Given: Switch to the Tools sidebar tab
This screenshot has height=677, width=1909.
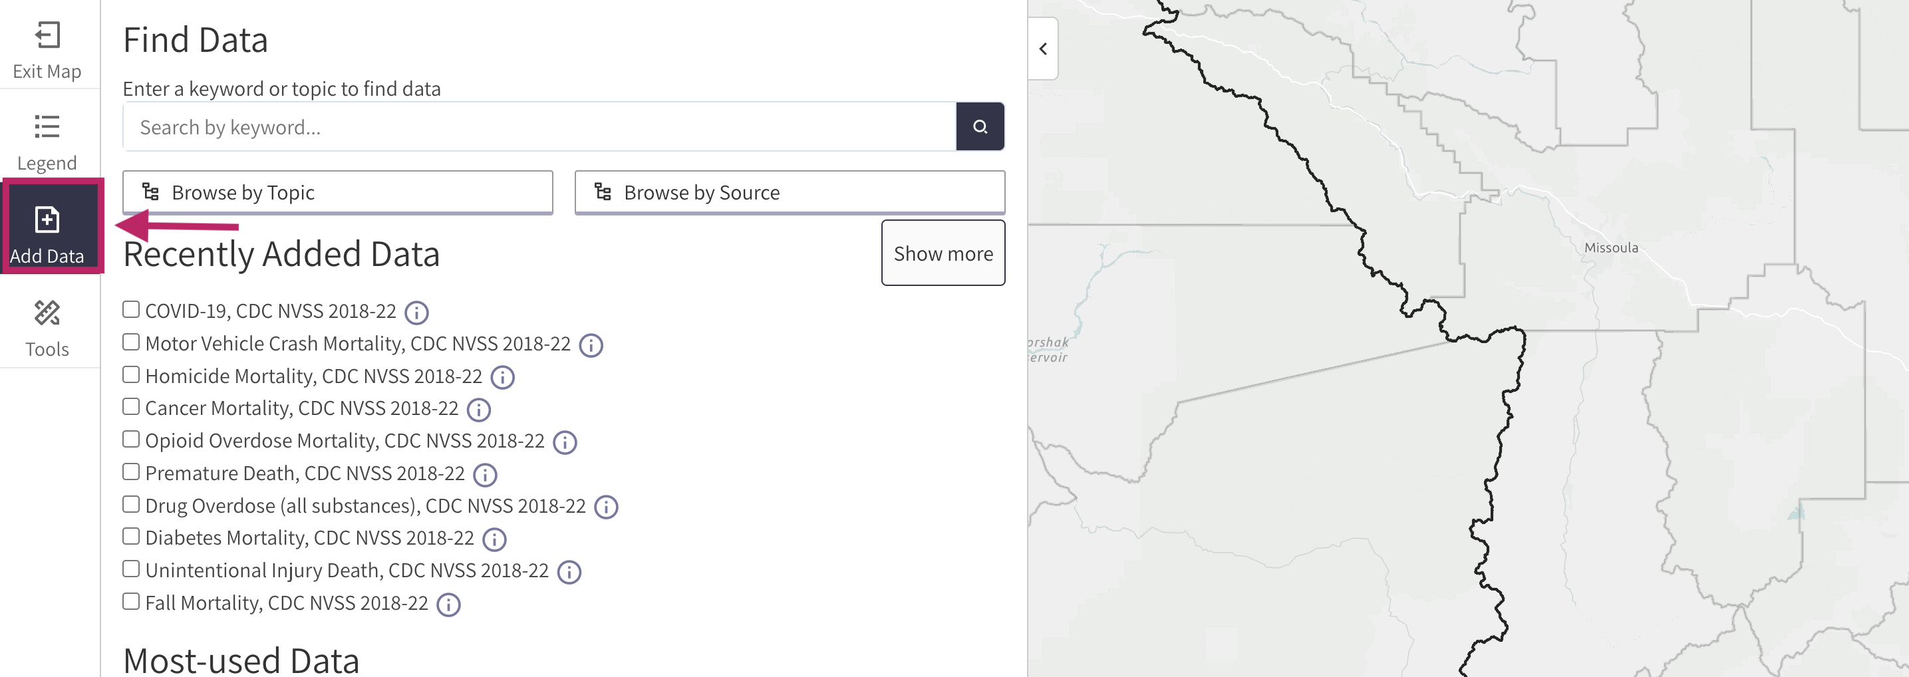Looking at the screenshot, I should pos(47,328).
